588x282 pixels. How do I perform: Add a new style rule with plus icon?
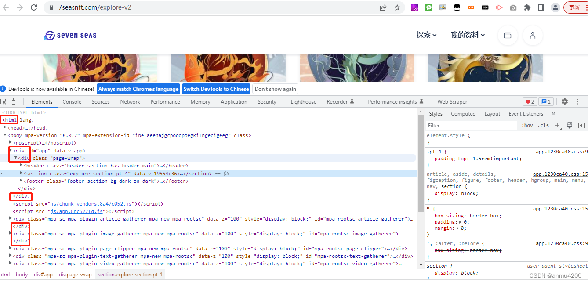coord(557,125)
